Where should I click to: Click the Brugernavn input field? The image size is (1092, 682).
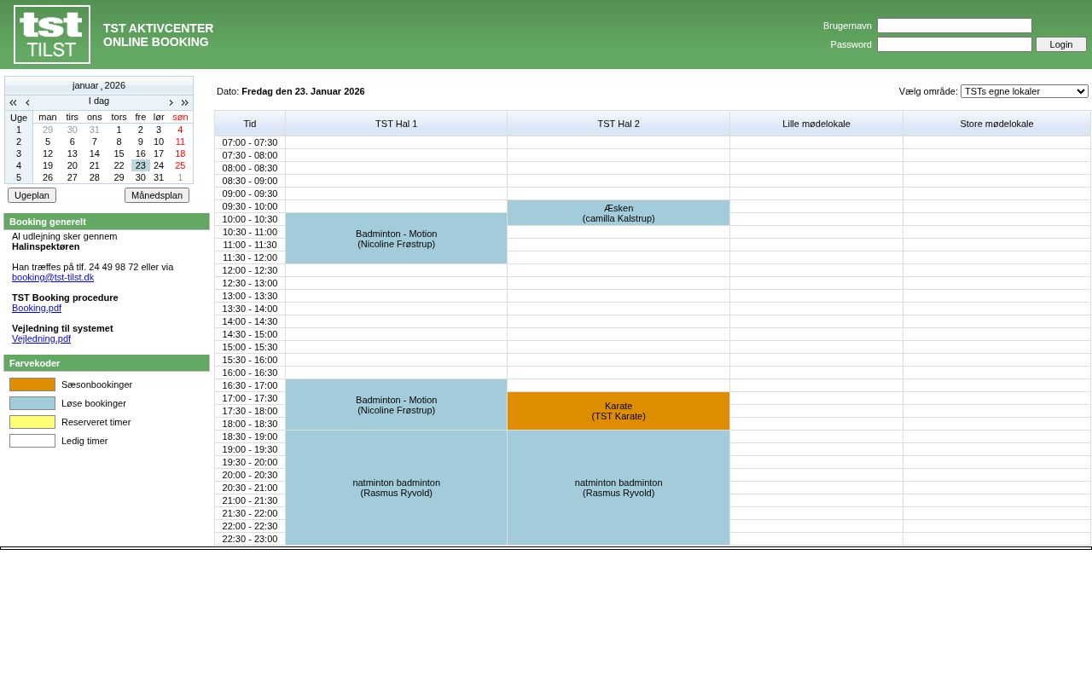tap(954, 26)
